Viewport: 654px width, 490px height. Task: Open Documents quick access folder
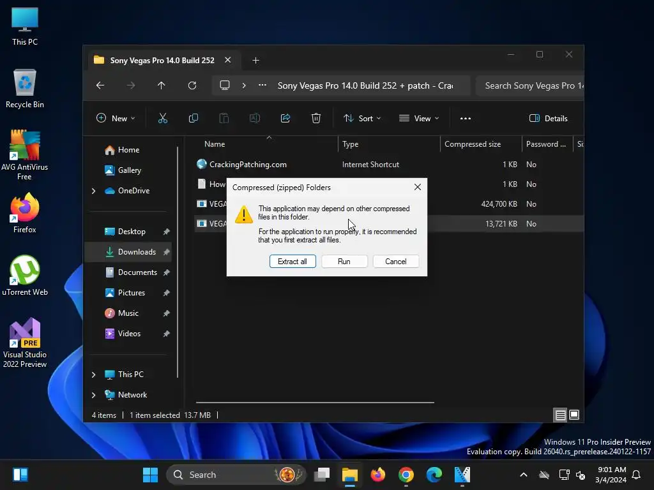click(137, 272)
